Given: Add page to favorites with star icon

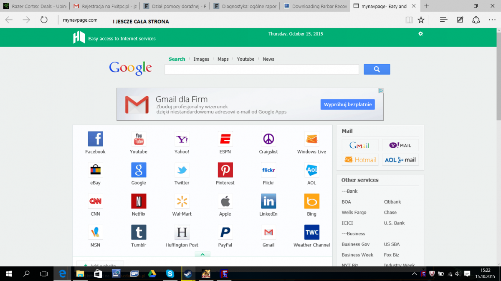Looking at the screenshot, I should click(x=421, y=20).
